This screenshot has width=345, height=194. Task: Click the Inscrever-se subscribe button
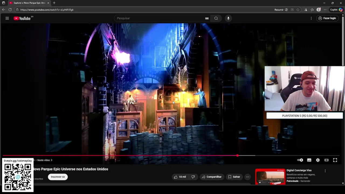pos(58,177)
